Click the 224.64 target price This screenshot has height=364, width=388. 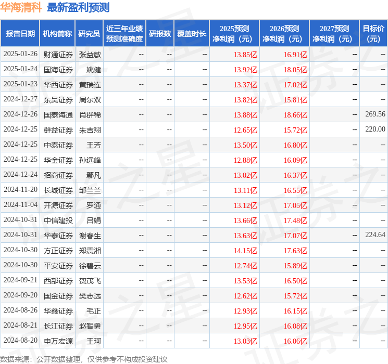pyautogui.click(x=376, y=235)
